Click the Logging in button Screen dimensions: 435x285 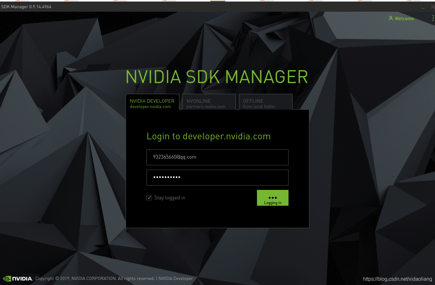click(273, 198)
